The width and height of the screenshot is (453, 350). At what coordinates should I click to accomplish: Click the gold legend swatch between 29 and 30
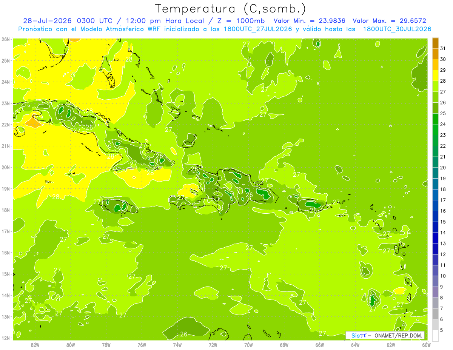435,65
